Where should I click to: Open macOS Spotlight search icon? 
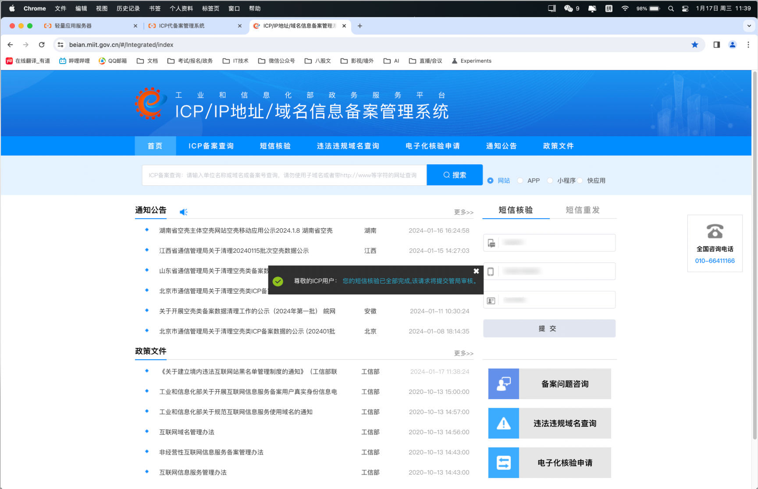click(671, 8)
